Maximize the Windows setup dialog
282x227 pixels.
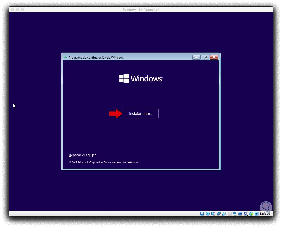coord(205,57)
